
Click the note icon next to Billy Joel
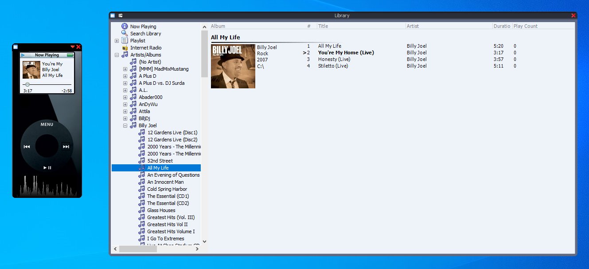point(133,125)
